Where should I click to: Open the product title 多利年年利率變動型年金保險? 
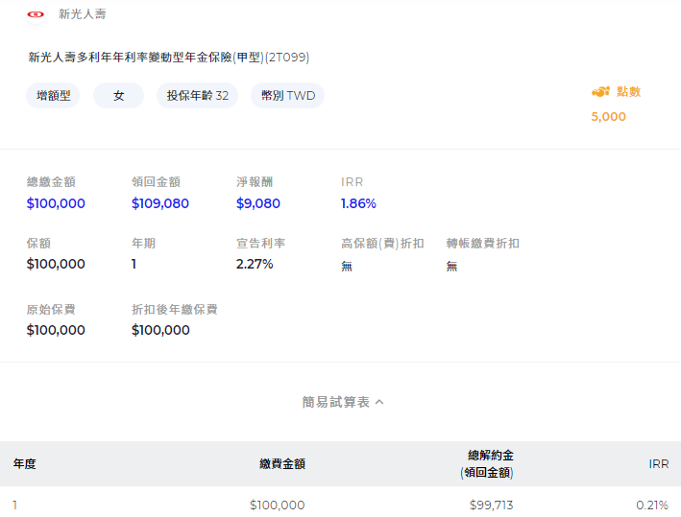168,58
